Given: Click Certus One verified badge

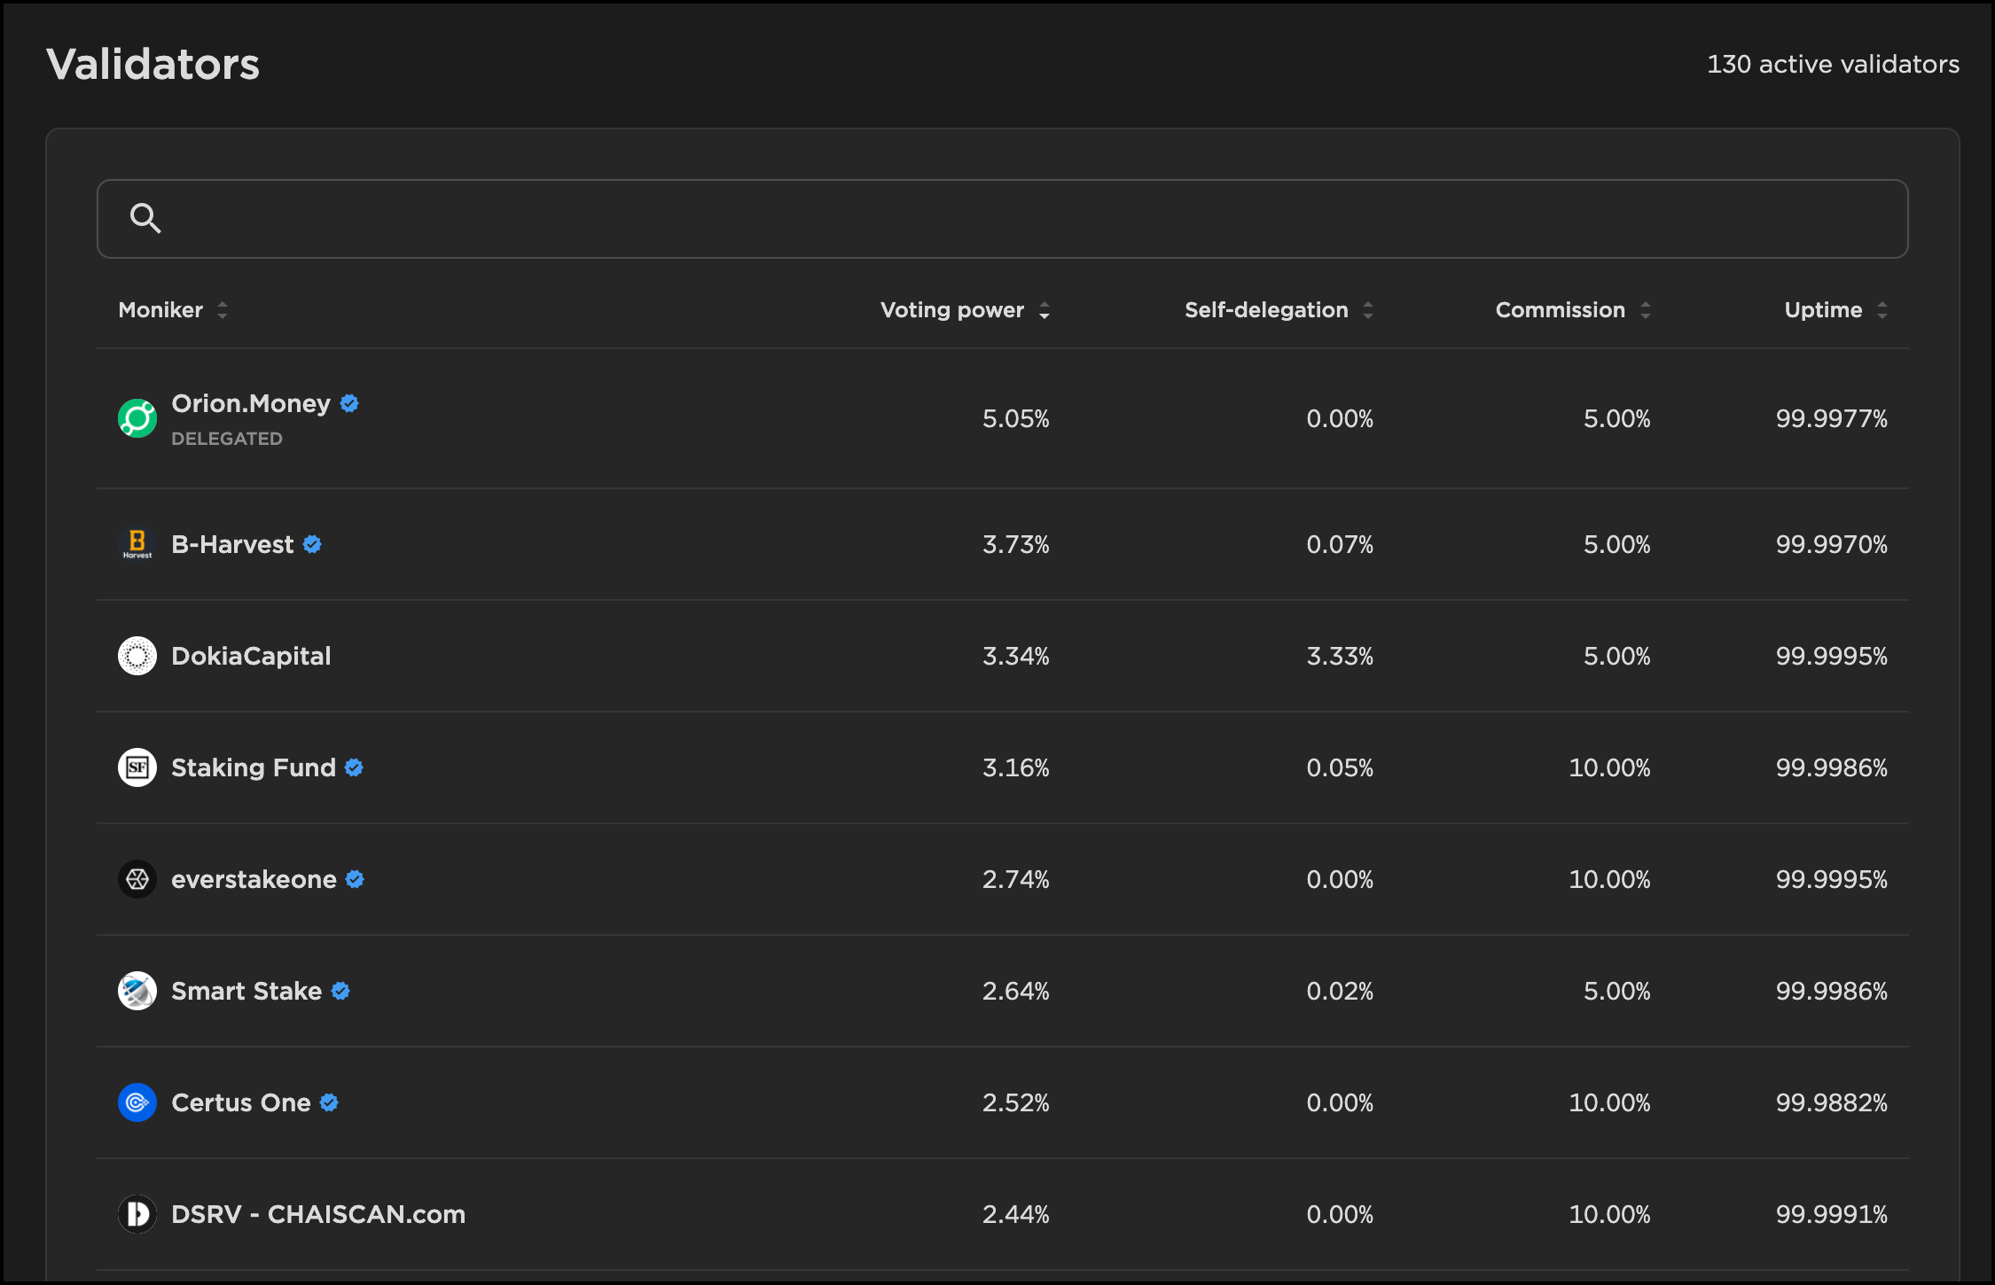Looking at the screenshot, I should tap(329, 1102).
